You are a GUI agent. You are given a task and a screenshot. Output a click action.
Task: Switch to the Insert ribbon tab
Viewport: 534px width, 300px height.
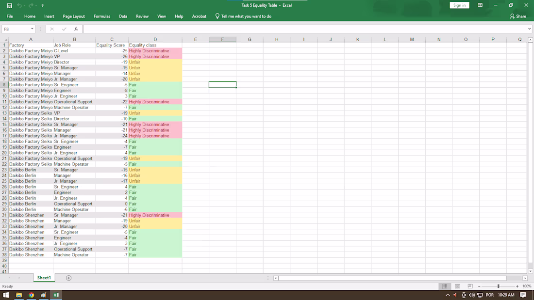49,16
